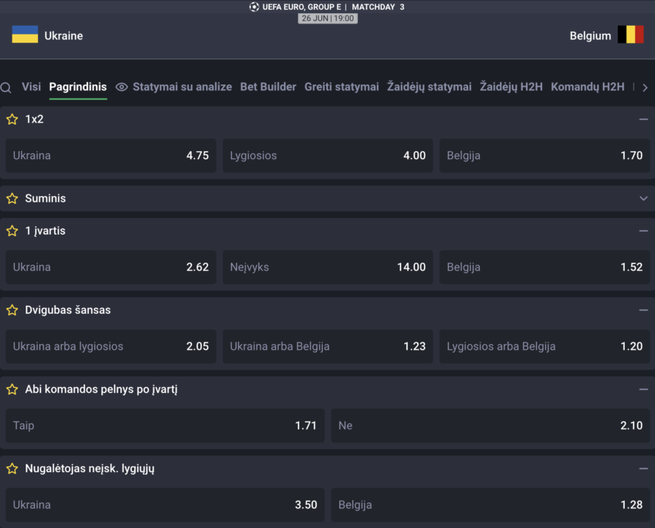This screenshot has height=528, width=655.
Task: Open the Komandų H2H tab
Action: point(588,87)
